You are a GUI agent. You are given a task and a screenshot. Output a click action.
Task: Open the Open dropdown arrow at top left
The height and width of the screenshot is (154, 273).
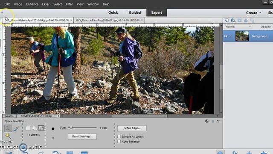[x=2, y=12]
